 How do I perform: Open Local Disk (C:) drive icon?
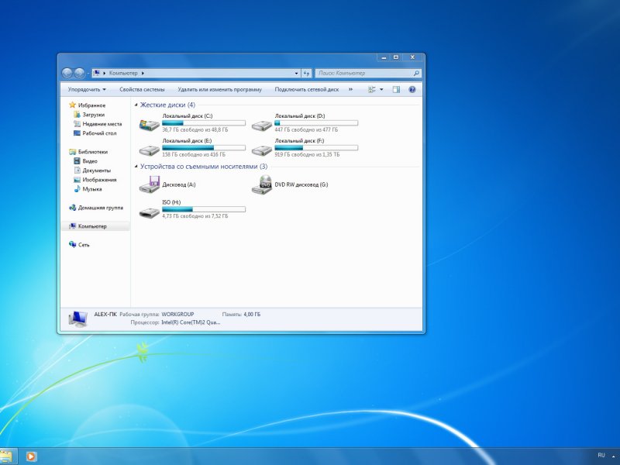click(x=149, y=125)
